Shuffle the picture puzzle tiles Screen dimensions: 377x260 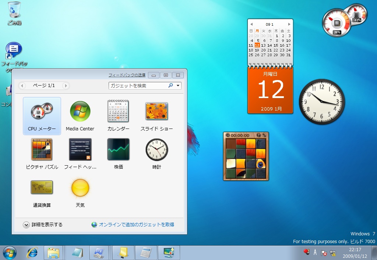pyautogui.click(x=264, y=135)
